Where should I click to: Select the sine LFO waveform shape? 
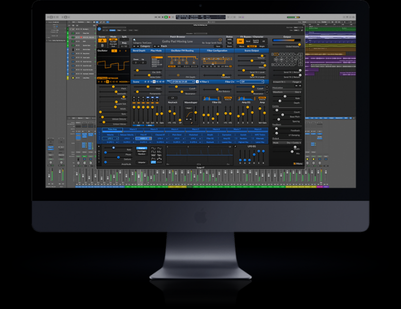click(x=153, y=148)
